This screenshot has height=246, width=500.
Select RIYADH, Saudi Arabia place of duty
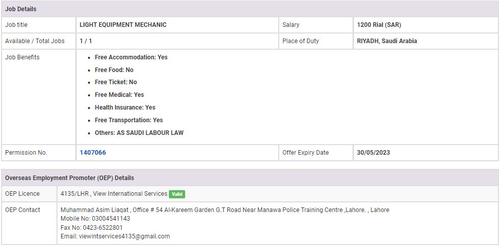[387, 41]
